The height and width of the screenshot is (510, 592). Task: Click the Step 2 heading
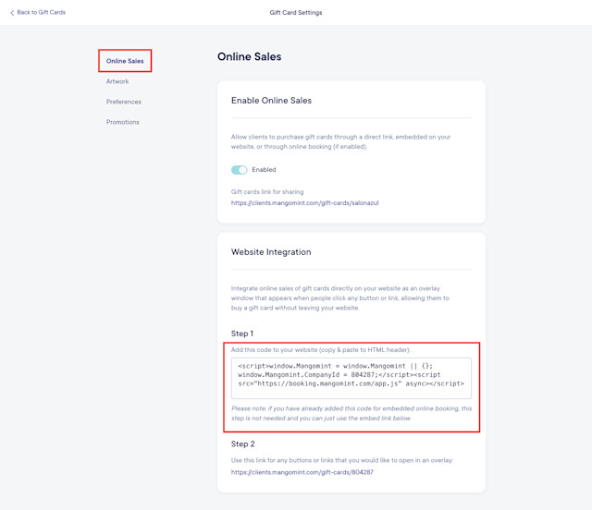(x=242, y=444)
